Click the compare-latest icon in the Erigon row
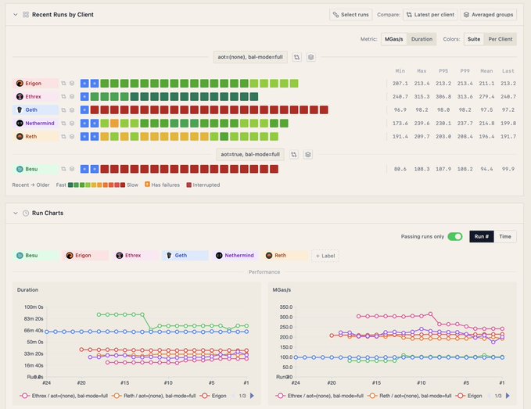 pyautogui.click(x=63, y=84)
